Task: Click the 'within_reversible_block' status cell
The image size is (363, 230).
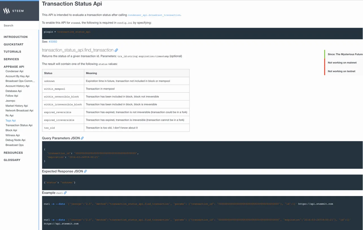Action: (63, 97)
